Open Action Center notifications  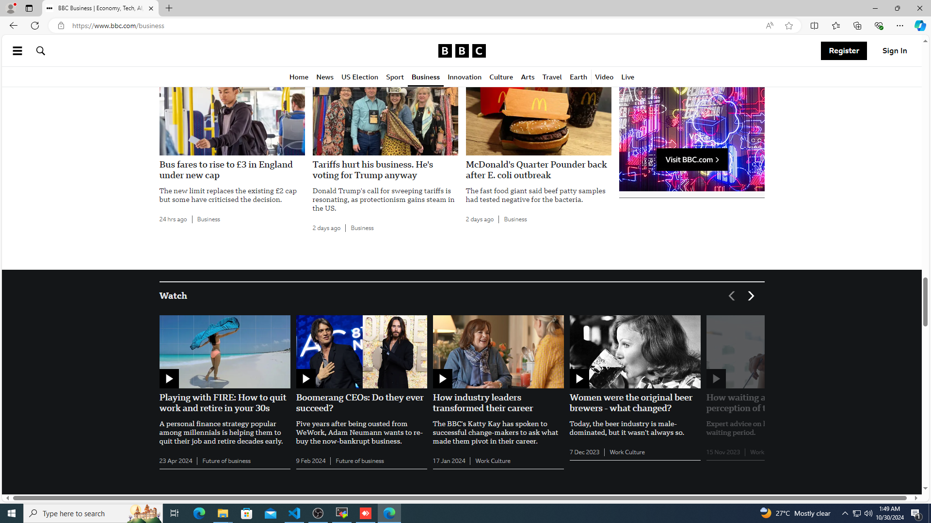click(916, 513)
